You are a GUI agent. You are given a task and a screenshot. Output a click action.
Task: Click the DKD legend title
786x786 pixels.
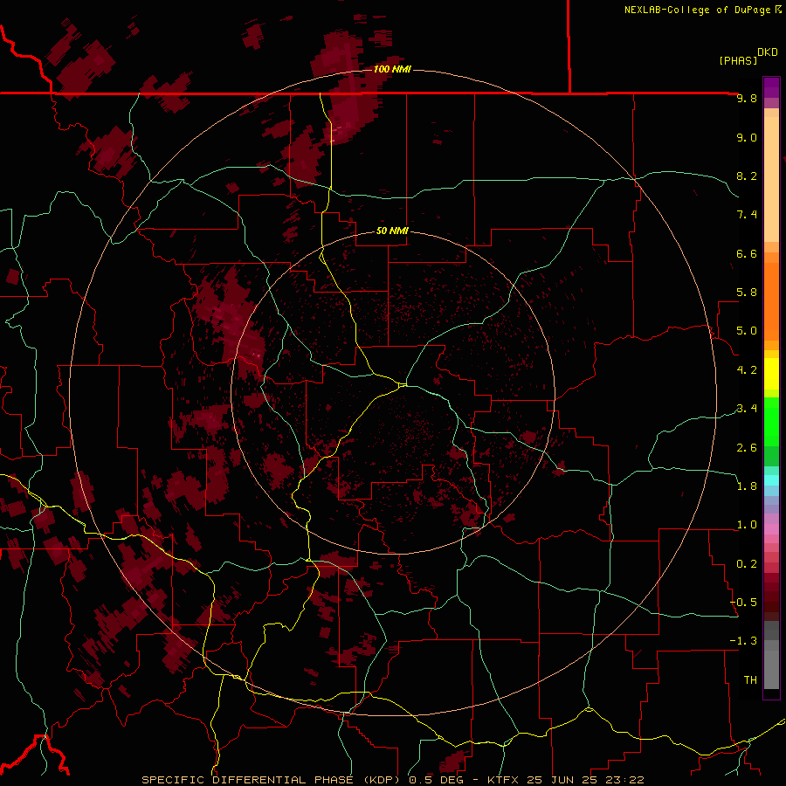click(767, 52)
